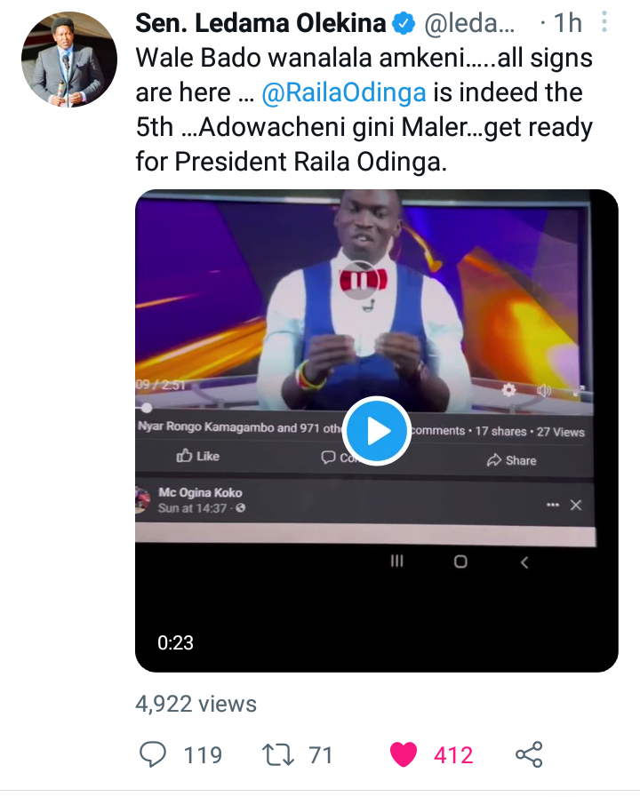Open the video settings gear icon

[508, 390]
